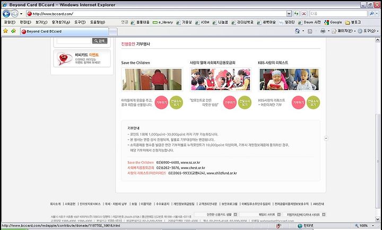Click the sidebar site search input field

(74, 41)
